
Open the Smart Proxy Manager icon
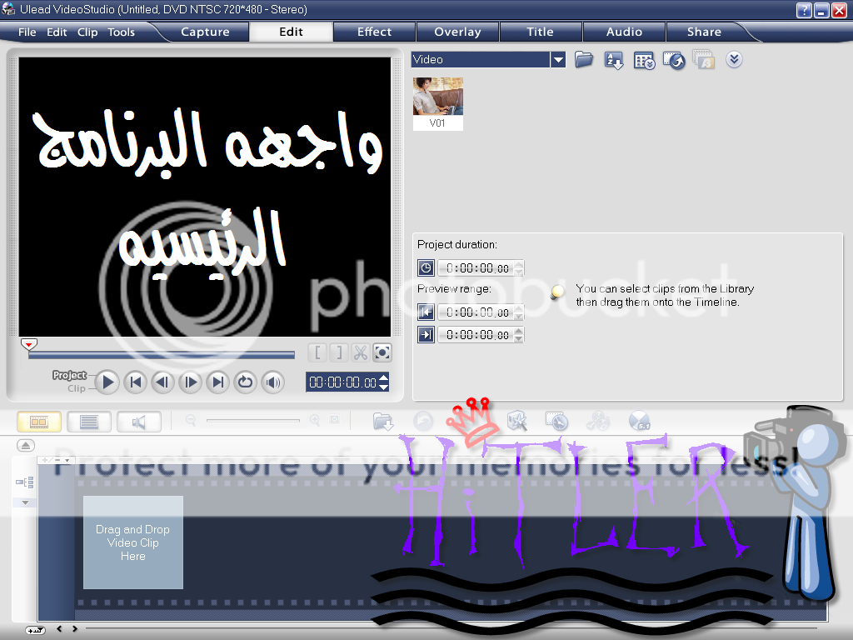516,421
